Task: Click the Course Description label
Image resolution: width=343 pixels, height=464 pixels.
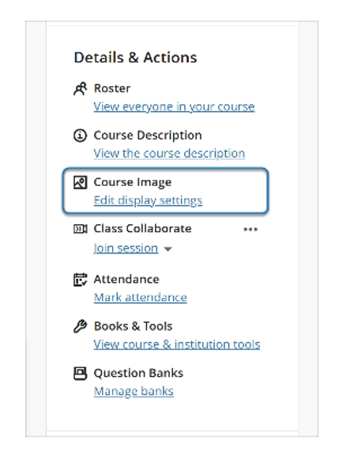Action: coord(148,135)
